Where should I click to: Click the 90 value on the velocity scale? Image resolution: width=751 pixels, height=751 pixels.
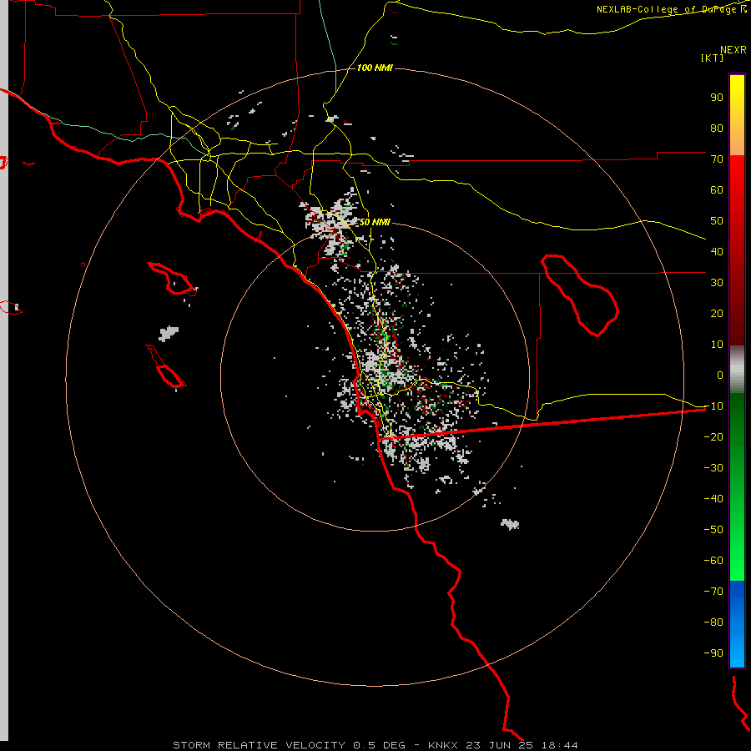tap(717, 98)
